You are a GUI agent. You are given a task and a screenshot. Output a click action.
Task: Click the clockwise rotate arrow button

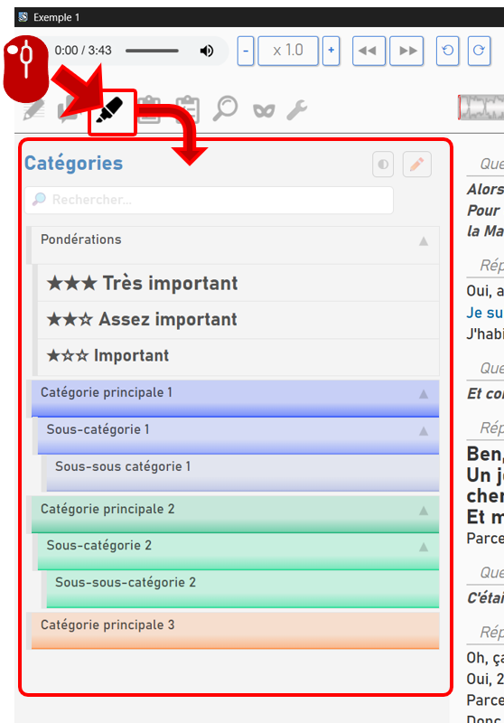pos(479,51)
